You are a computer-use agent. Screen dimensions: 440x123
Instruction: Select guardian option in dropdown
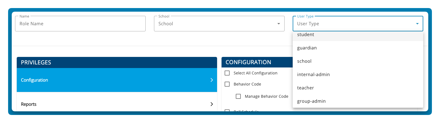(x=358, y=48)
